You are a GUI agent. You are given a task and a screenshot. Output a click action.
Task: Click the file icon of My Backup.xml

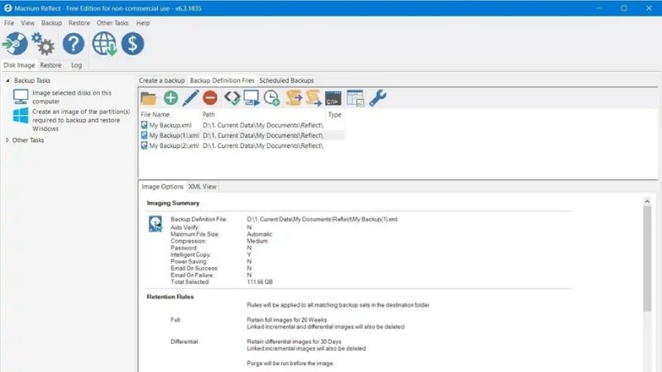(x=144, y=126)
